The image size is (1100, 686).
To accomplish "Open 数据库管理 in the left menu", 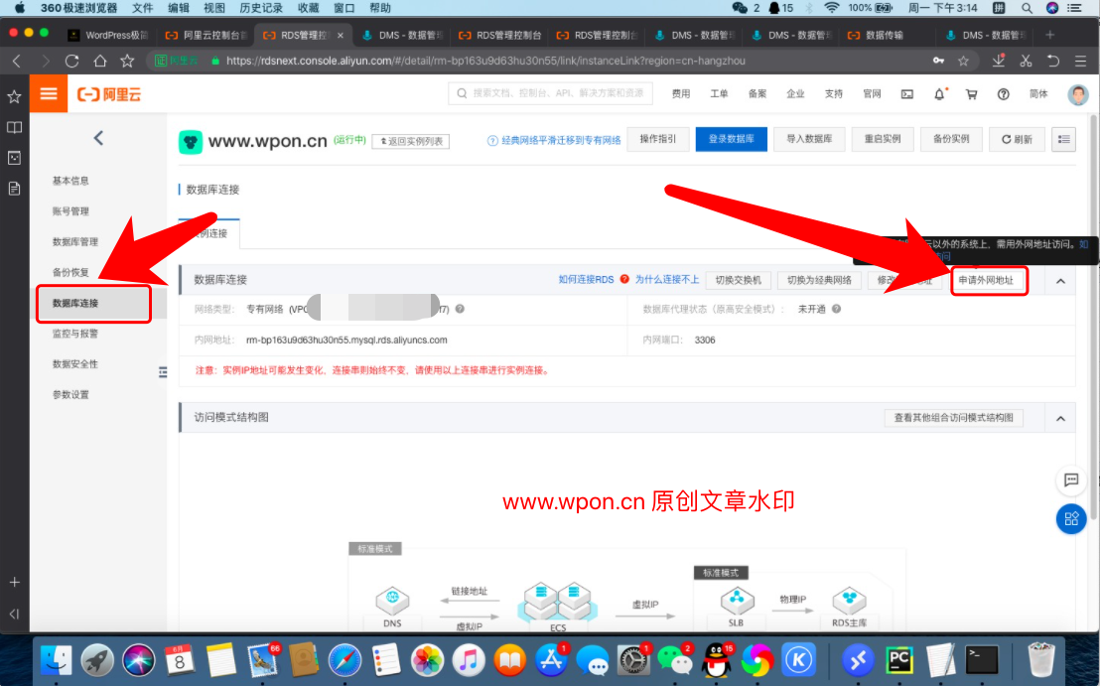I will pos(75,242).
